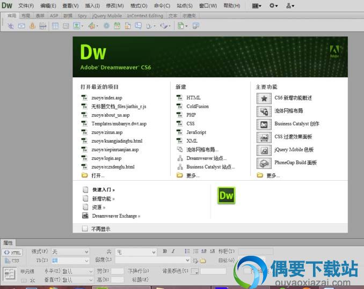Create a new PHP document
364x289 pixels.
(191, 115)
